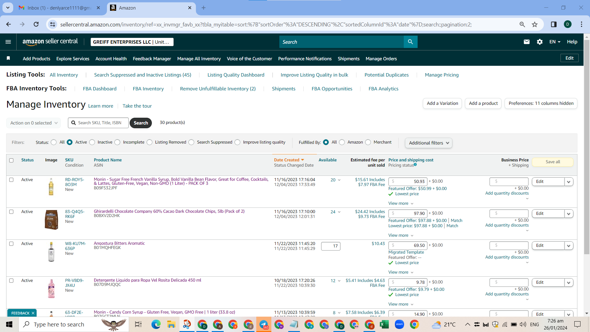Click the Add a product button

click(483, 104)
